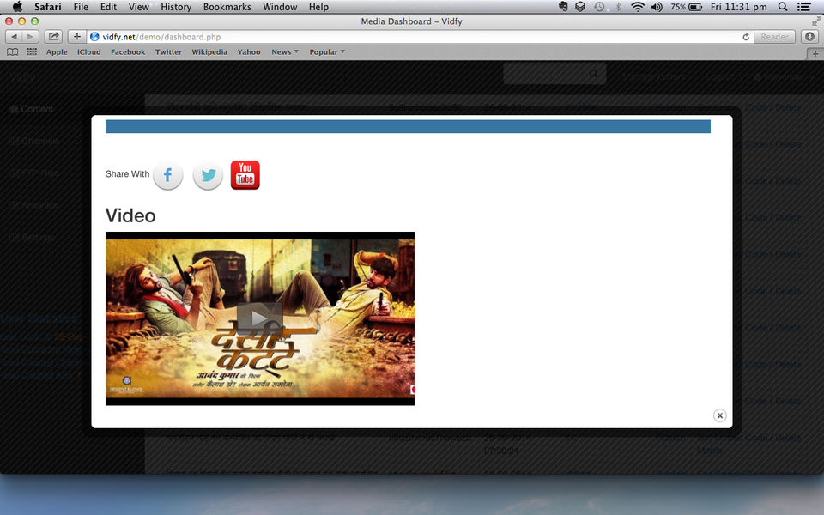Open volume control in menu bar
This screenshot has width=824, height=515.
(x=657, y=7)
